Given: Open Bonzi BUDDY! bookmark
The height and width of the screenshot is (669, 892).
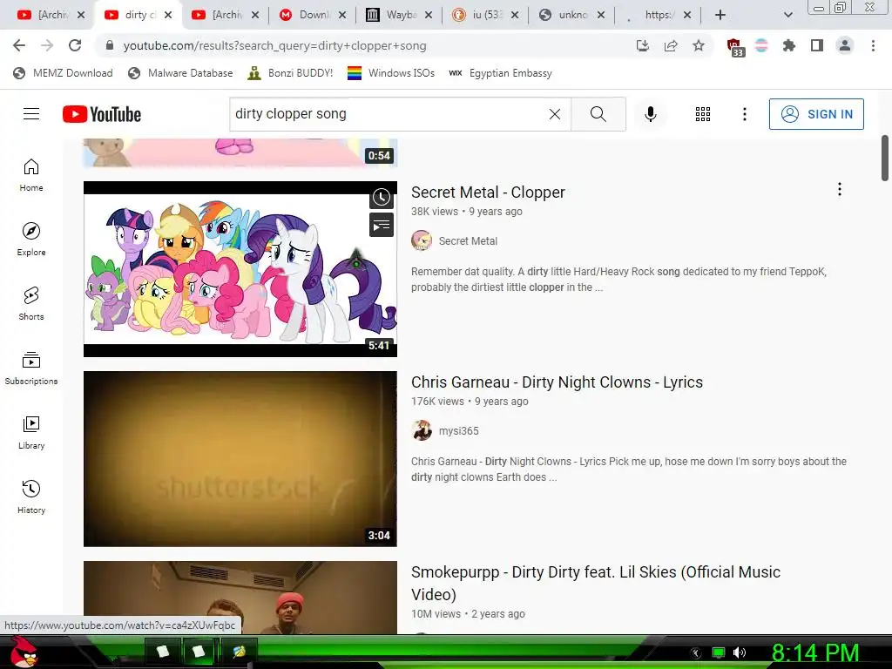Looking at the screenshot, I should coord(290,73).
